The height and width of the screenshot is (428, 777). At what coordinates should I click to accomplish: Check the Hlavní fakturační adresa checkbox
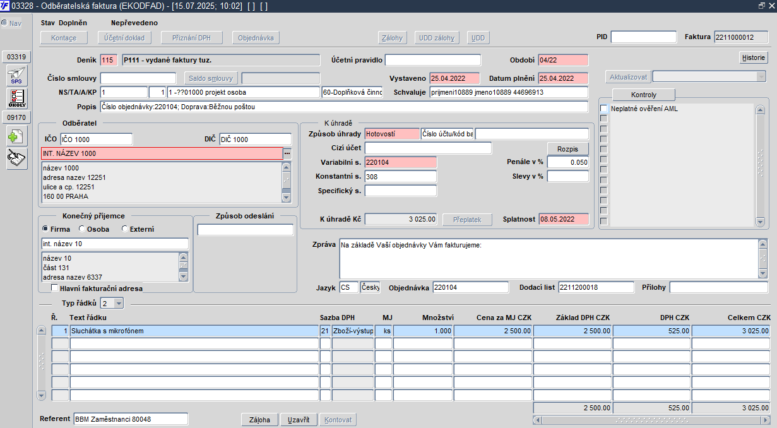click(54, 288)
